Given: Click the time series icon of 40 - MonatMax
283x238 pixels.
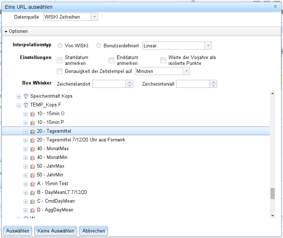Looking at the screenshot, I should click(33, 149).
